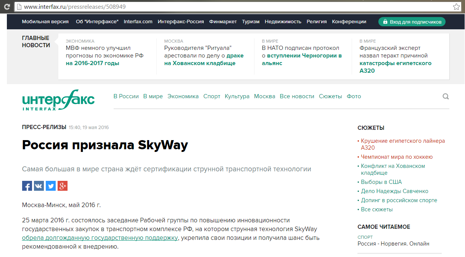Click the ПРЕСС-РЕЛИЗЫ category label

44,127
